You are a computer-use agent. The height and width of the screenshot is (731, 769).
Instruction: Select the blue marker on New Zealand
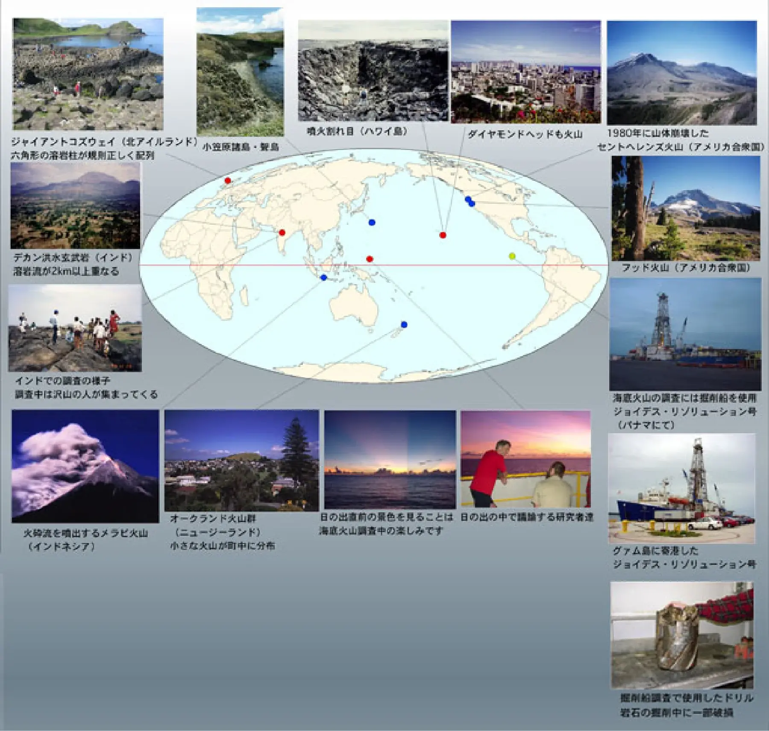tap(403, 324)
